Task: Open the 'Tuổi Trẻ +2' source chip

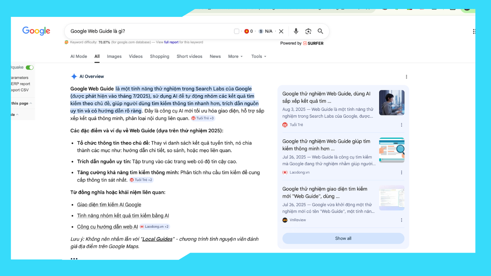Action: click(x=142, y=180)
